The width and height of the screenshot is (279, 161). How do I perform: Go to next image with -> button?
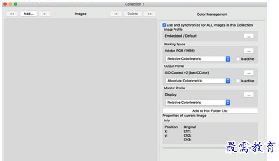(x=116, y=14)
